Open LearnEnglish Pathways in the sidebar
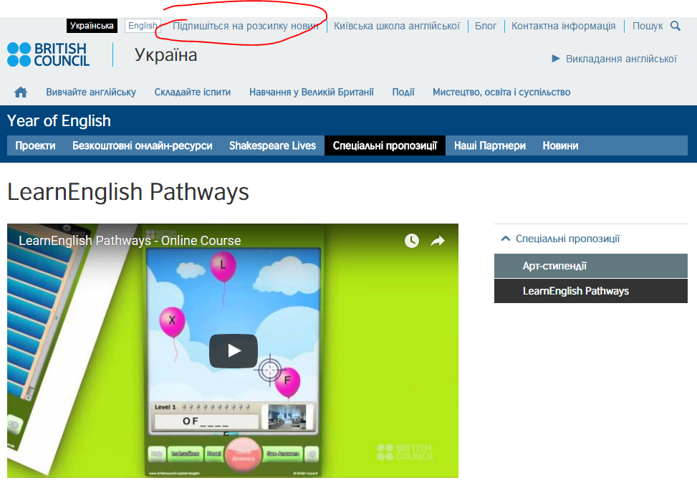This screenshot has height=493, width=697. (591, 291)
